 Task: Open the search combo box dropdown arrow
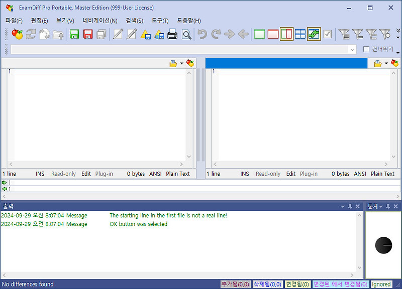pos(353,49)
